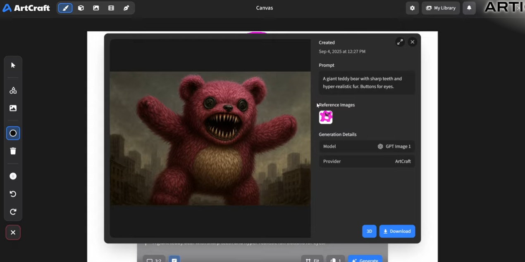
Task: Click the creation date Sep 4, 2025
Action: click(342, 52)
